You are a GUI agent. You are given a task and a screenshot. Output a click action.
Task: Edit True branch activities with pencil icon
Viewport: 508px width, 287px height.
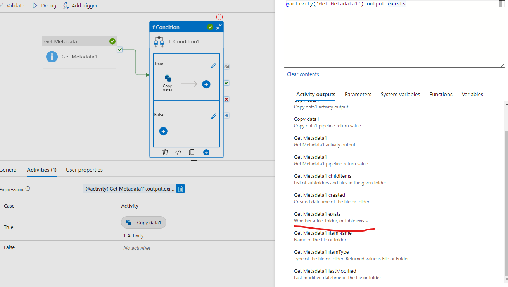click(x=214, y=65)
